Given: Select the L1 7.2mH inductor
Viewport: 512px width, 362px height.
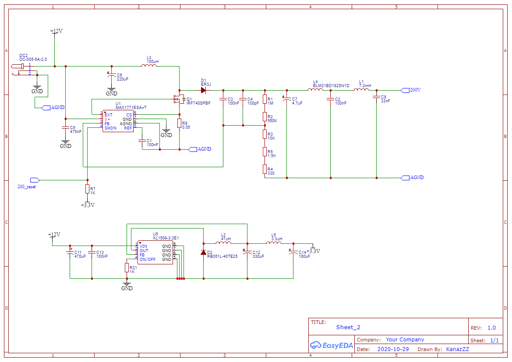Looking at the screenshot, I should [362, 89].
